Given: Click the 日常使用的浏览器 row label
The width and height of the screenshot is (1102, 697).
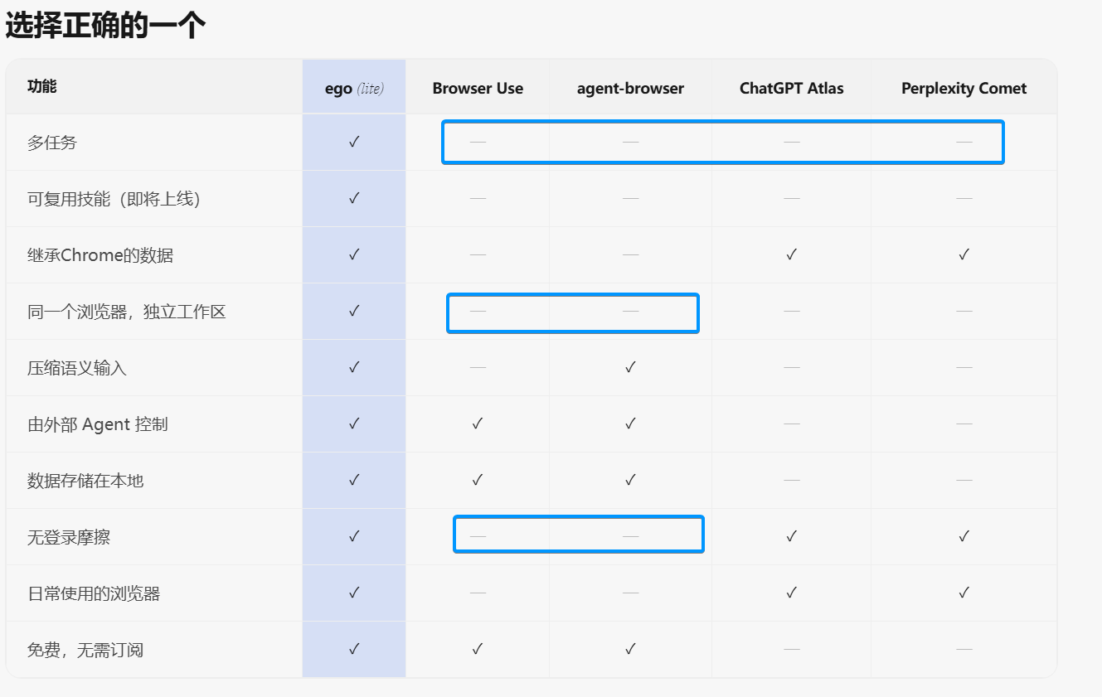Looking at the screenshot, I should tap(94, 593).
